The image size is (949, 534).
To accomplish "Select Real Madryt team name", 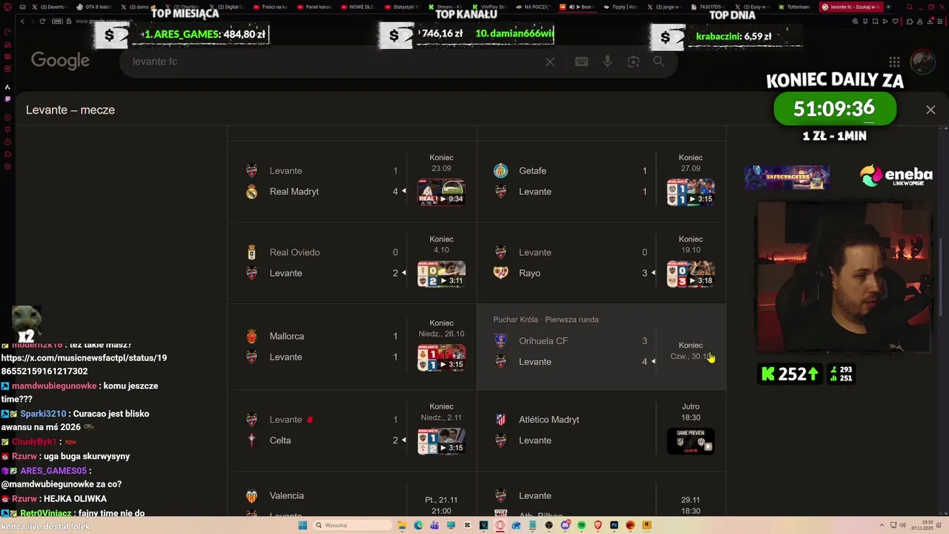I will [294, 191].
